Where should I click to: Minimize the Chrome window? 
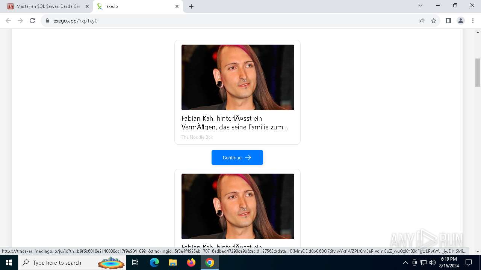(438, 6)
